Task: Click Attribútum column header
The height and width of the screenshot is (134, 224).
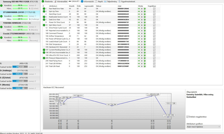Action: (x=53, y=6)
